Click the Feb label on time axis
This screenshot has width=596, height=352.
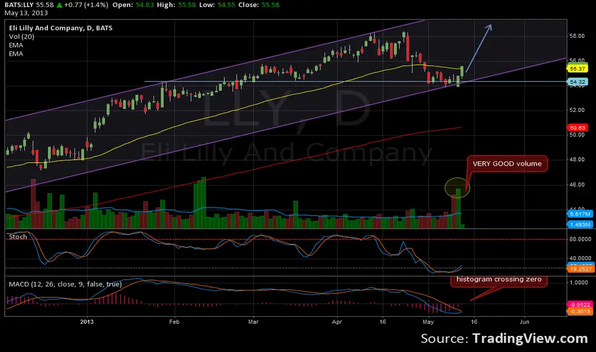coord(174,322)
